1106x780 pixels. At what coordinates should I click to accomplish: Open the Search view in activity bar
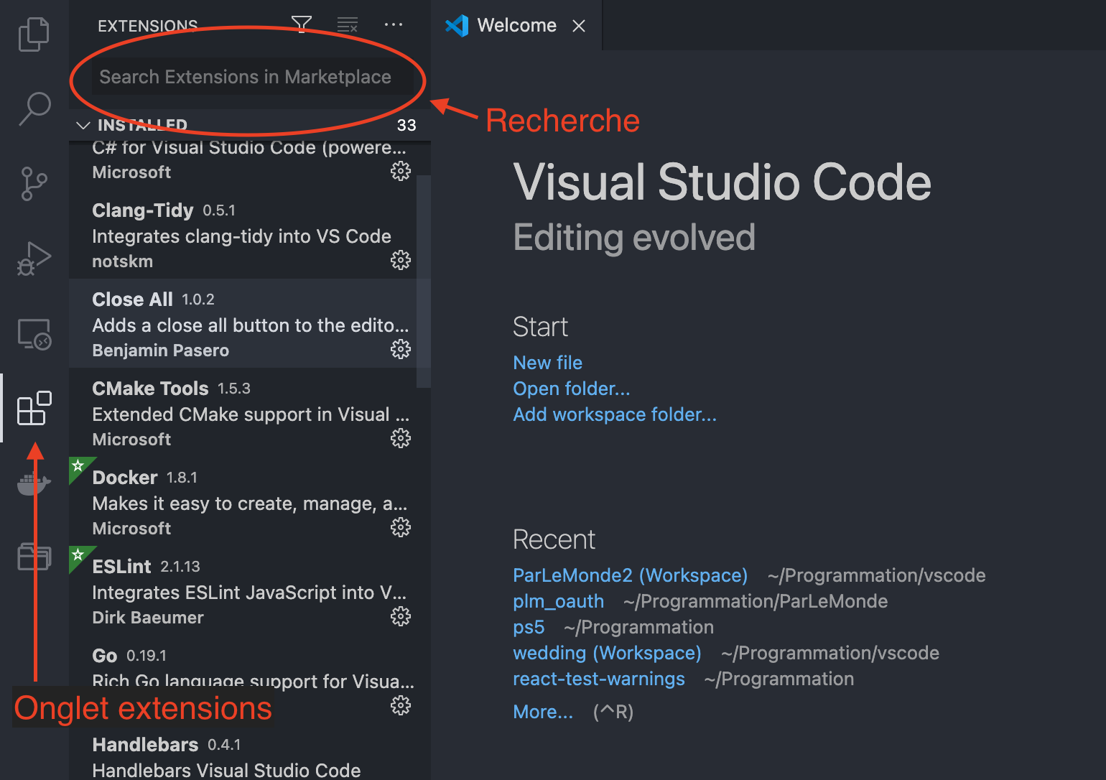34,109
